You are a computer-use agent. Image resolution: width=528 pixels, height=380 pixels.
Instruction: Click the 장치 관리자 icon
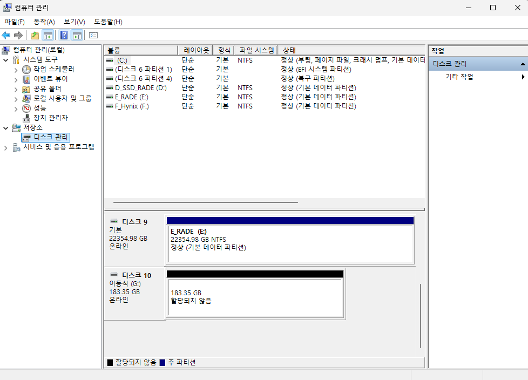(x=26, y=118)
